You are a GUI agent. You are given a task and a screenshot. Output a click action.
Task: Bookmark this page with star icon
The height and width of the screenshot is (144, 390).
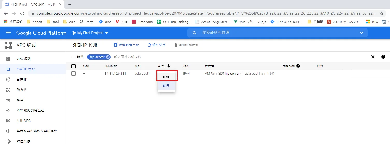381,13
